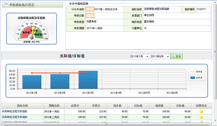Click the orange 目标值 legend line
This screenshot has width=217, height=126.
point(193,72)
